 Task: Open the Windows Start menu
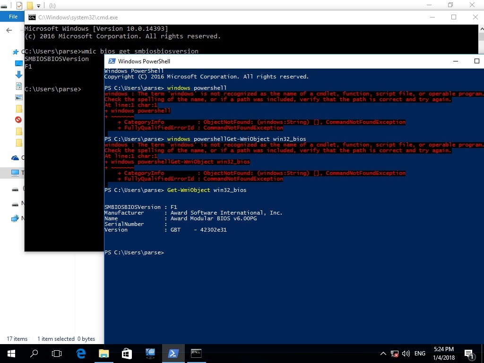(11, 354)
